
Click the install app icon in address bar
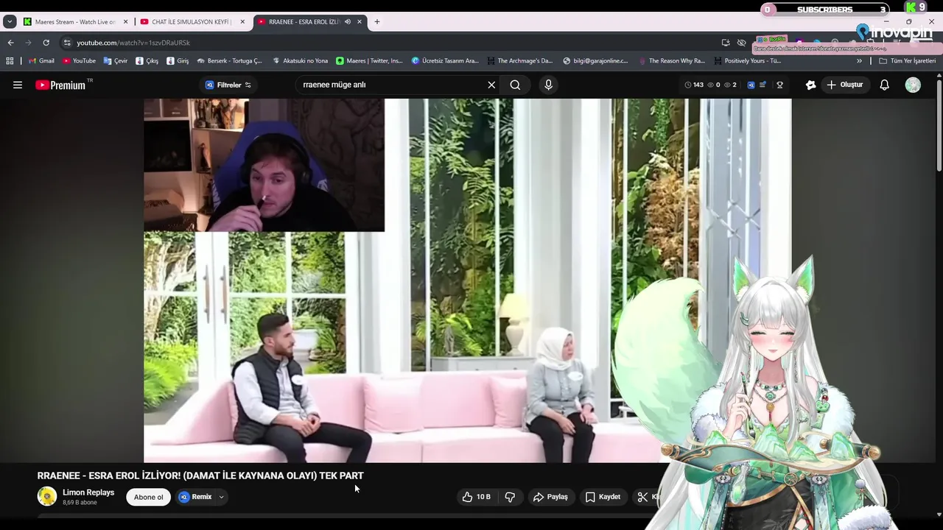(726, 43)
